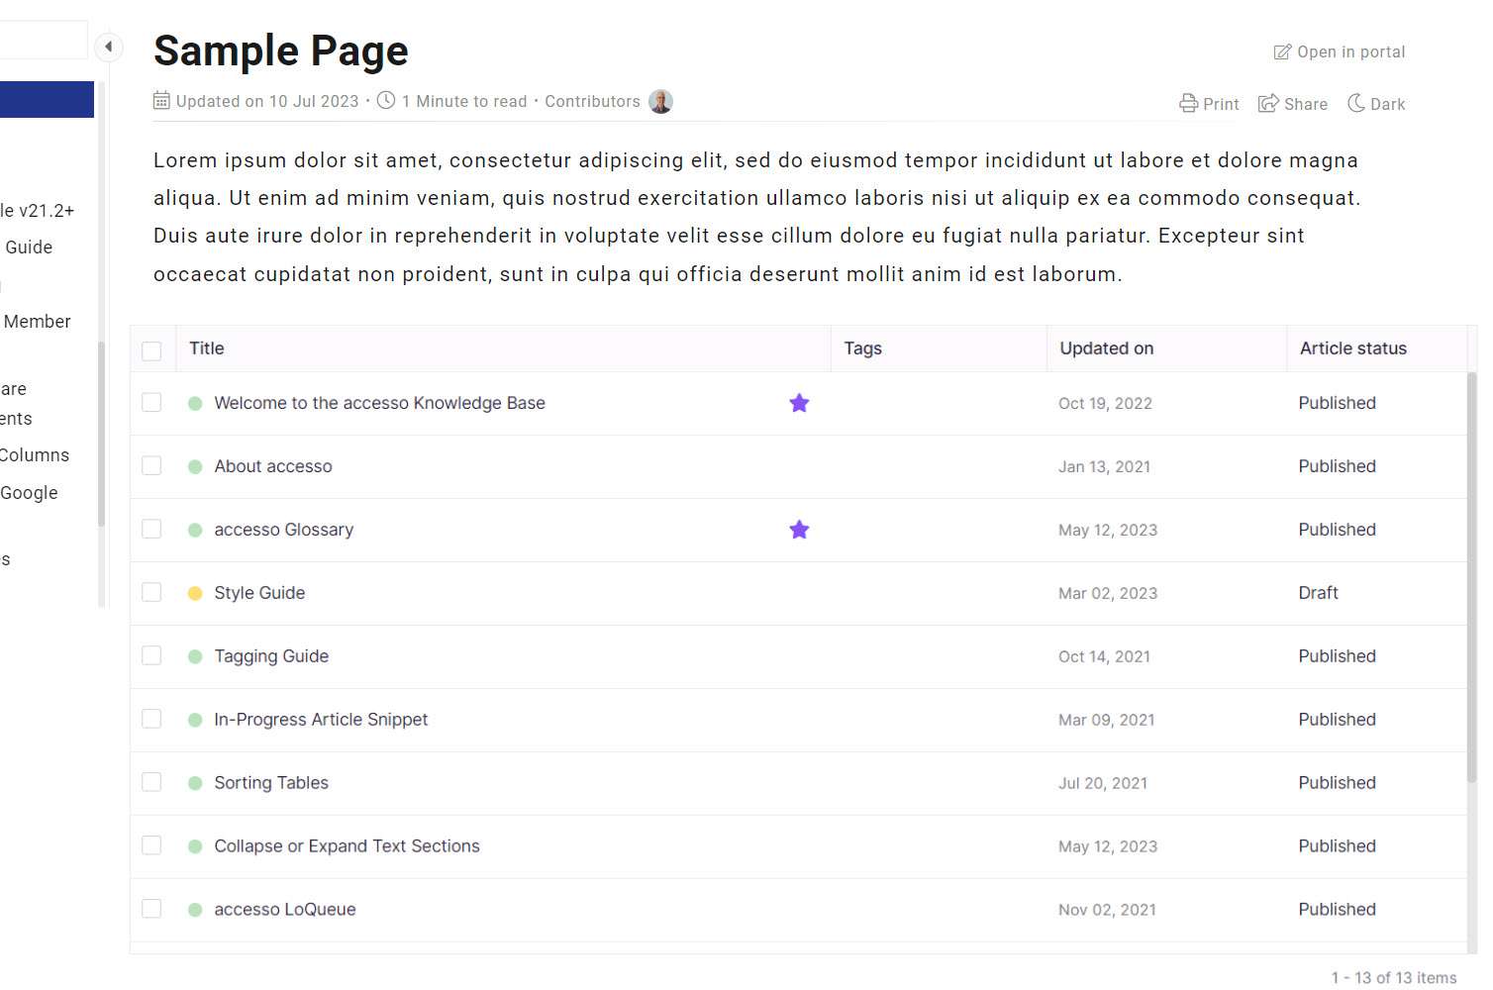
Task: Switch to Dark mode
Action: click(1375, 104)
